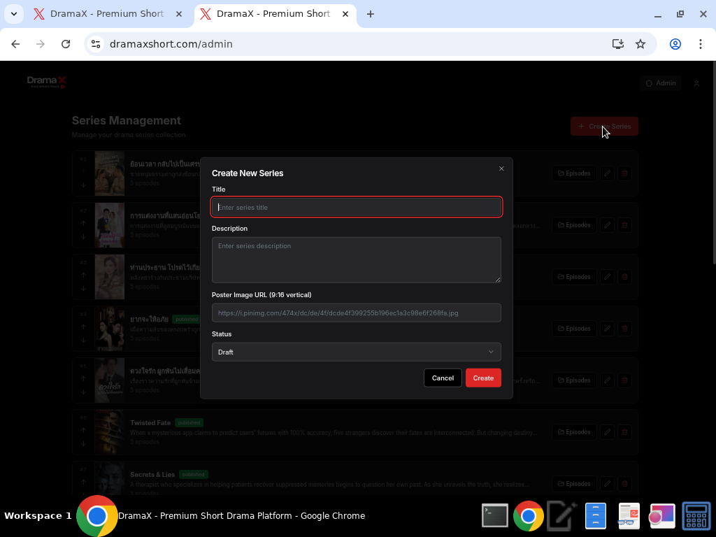716x537 pixels.
Task: Click the poster thumbnail of Twisted Fate
Action: click(110, 431)
